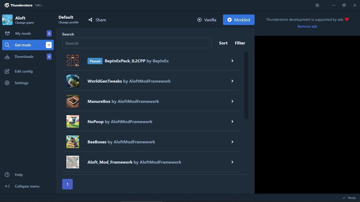Screen dimensions: 360x202
Task: Click the Change profile link
Action: [69, 22]
